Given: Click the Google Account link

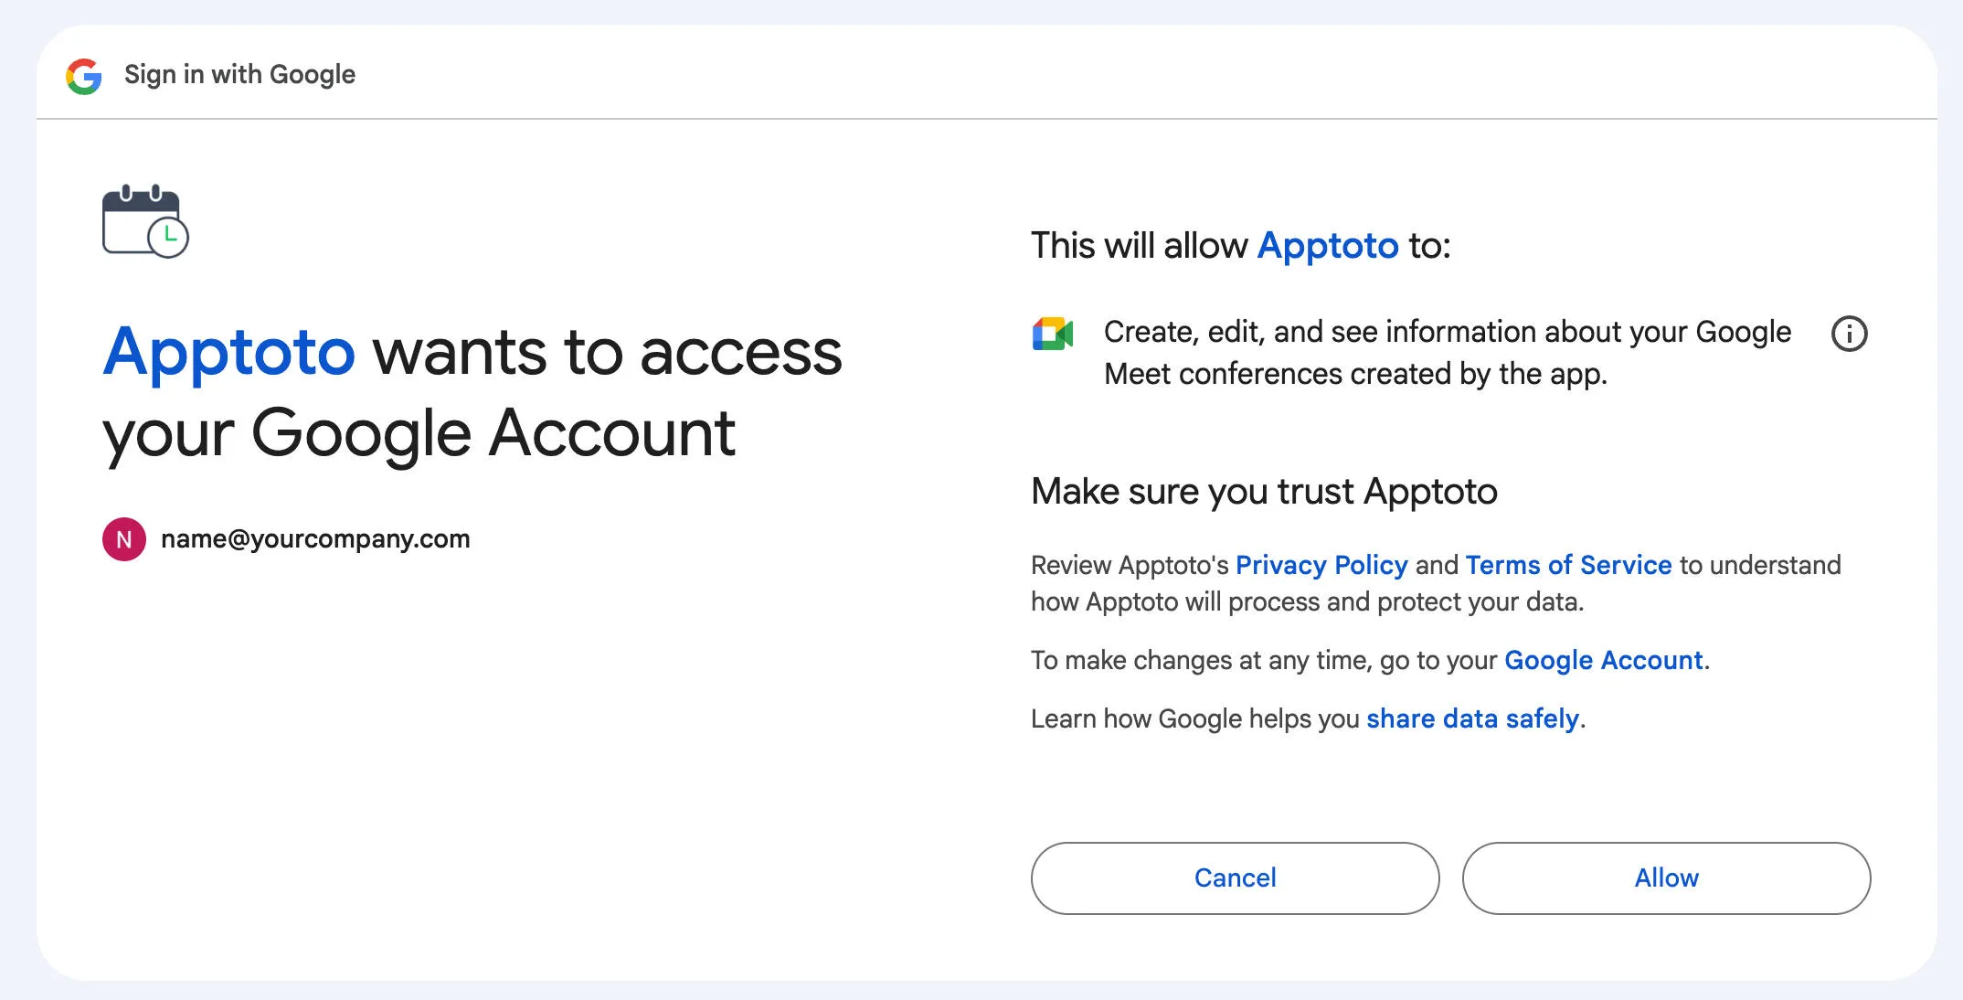Looking at the screenshot, I should tap(1605, 660).
